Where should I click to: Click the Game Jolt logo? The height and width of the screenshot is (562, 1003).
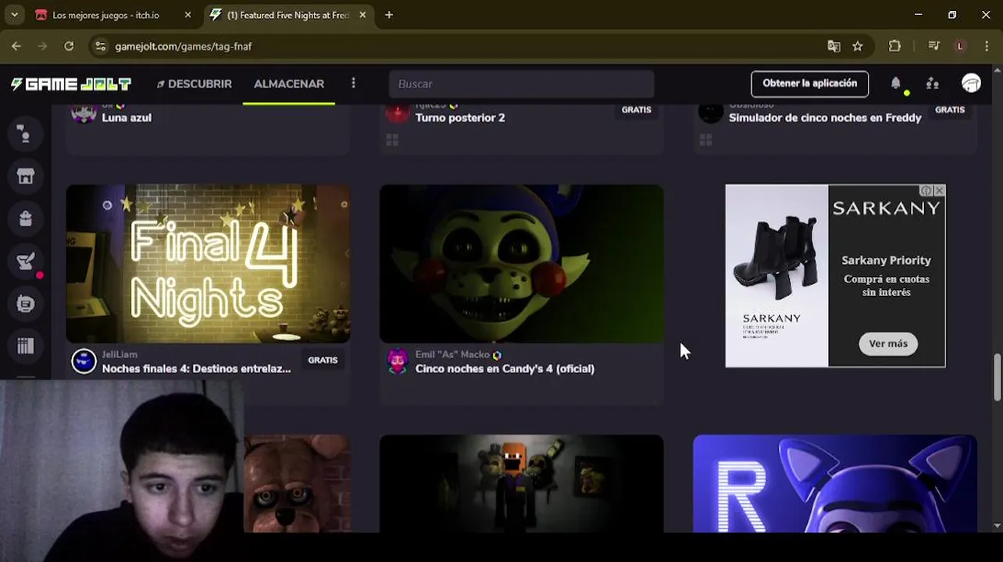(x=71, y=84)
